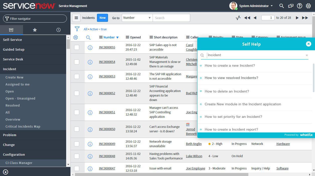The height and width of the screenshot is (176, 315).
Task: Preview INC0000054 info icon
Action: click(x=90, y=62)
